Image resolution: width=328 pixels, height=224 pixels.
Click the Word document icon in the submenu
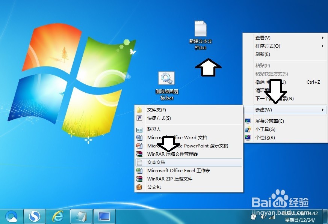139,138
